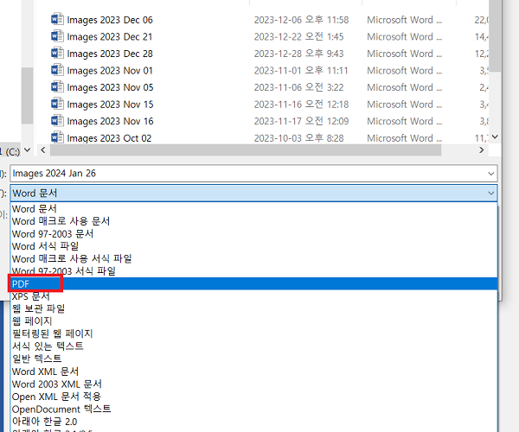Image resolution: width=519 pixels, height=432 pixels.
Task: Select 서식 있는 텍스트 file type
Action: coord(253,346)
